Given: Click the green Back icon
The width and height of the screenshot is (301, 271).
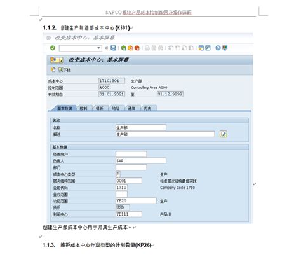Looking at the screenshot, I should coord(123,48).
